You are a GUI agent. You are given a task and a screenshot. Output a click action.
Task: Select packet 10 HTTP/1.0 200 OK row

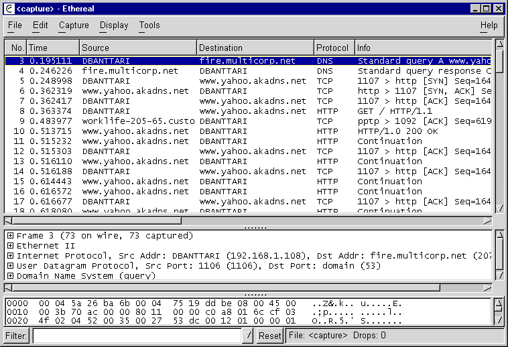248,131
